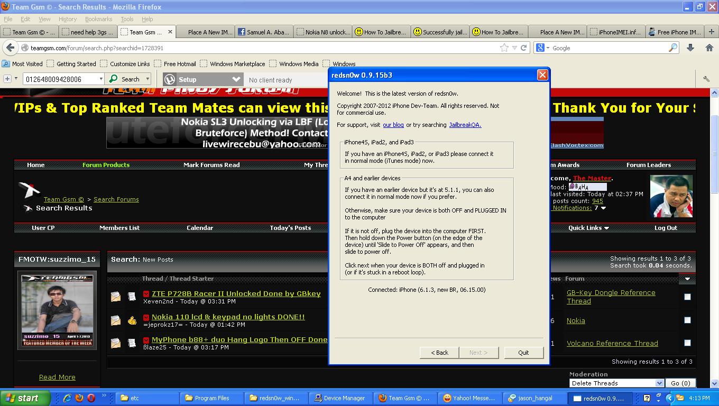Switch to Yahoo! Messenger taskbar button
The height and width of the screenshot is (406, 719).
[470, 398]
